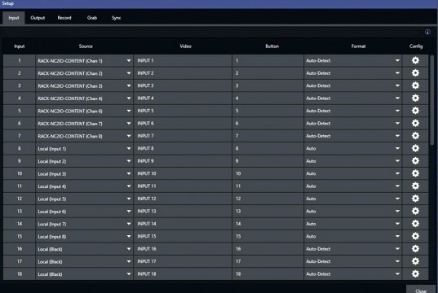Open config gear for input 16
The height and width of the screenshot is (293, 438).
tap(415, 249)
